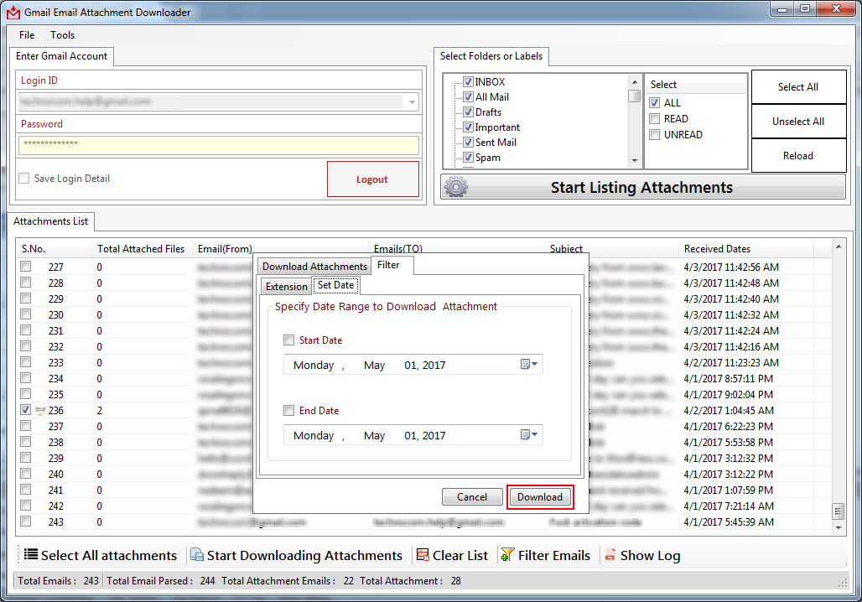Image resolution: width=862 pixels, height=602 pixels.
Task: Select the Attachments List tab
Action: (50, 221)
